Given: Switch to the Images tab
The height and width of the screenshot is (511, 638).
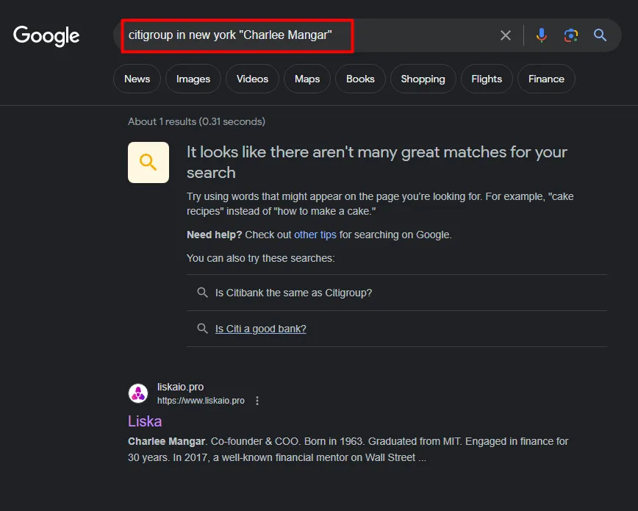Looking at the screenshot, I should [193, 79].
